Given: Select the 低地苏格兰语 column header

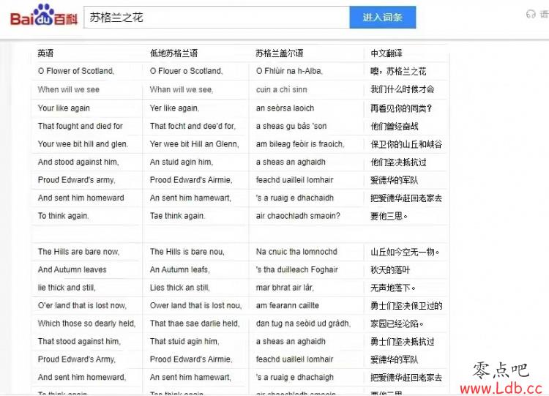Looking at the screenshot, I should coord(173,53).
